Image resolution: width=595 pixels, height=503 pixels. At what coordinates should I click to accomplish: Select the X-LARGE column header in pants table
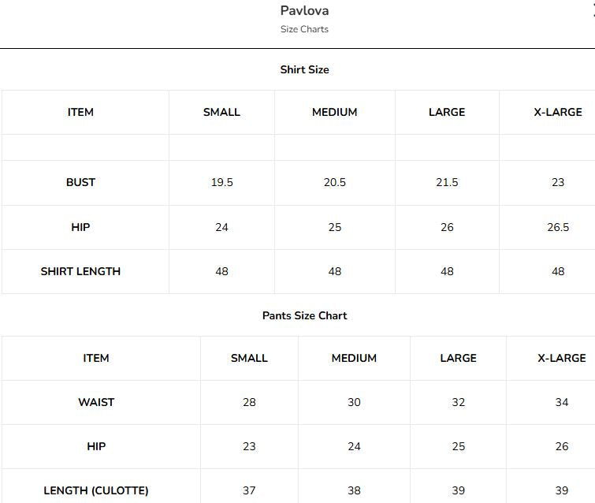click(x=562, y=358)
